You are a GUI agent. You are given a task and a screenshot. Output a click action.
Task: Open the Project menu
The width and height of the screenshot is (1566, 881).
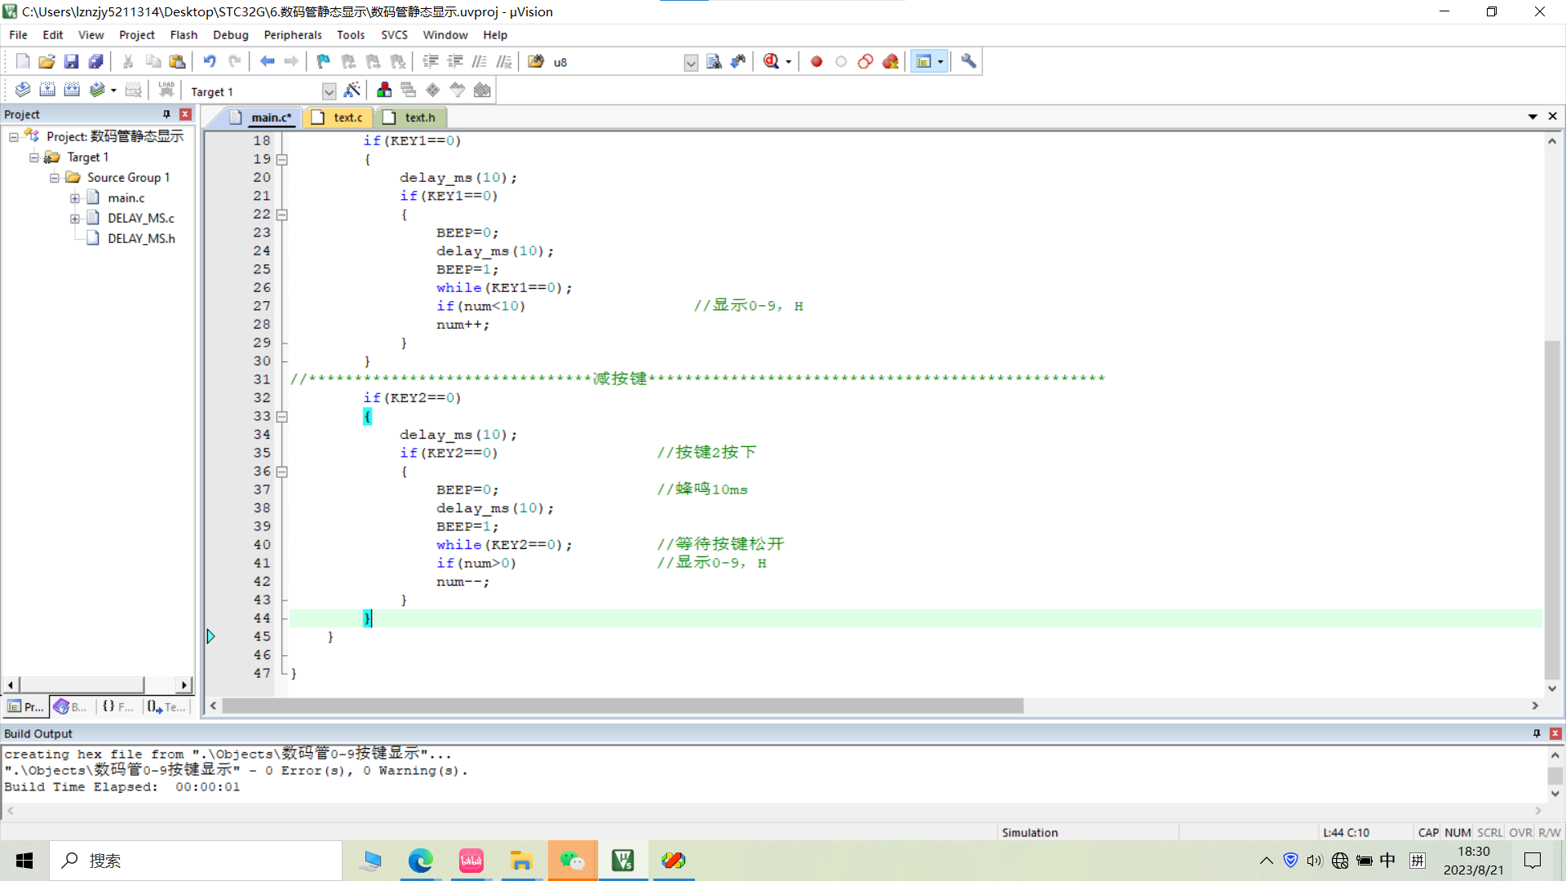pyautogui.click(x=136, y=35)
